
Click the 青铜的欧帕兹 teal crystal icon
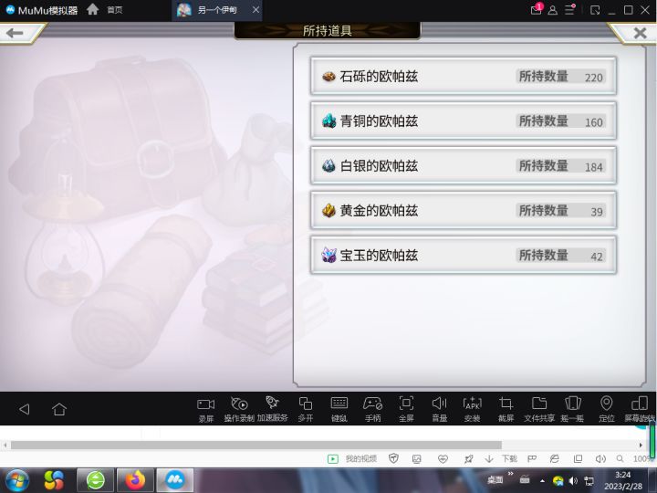328,121
